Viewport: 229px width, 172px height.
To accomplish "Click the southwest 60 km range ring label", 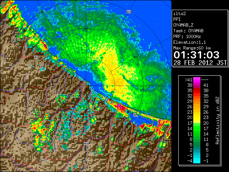I will (x=43, y=160).
